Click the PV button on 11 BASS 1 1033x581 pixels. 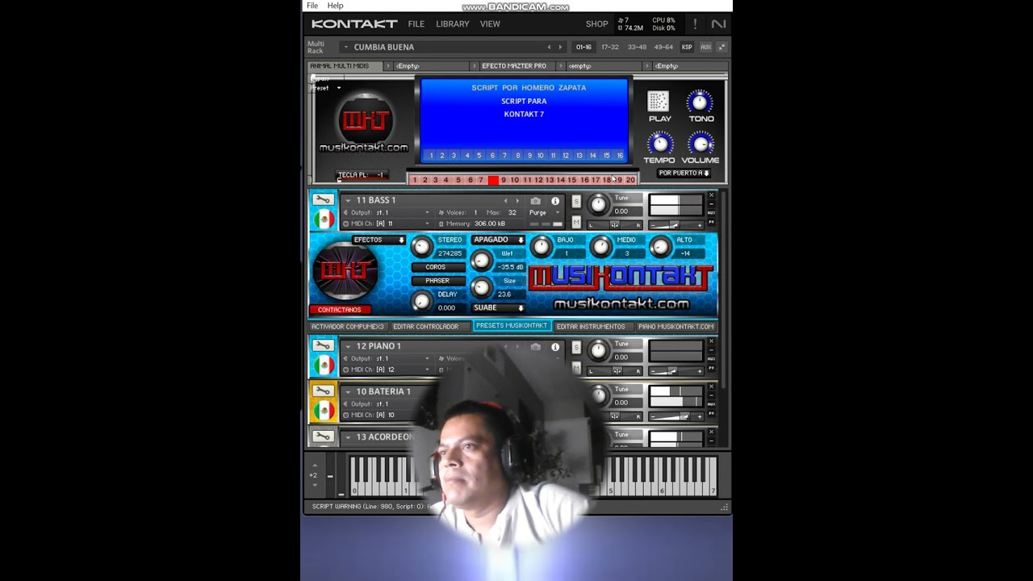(x=711, y=222)
